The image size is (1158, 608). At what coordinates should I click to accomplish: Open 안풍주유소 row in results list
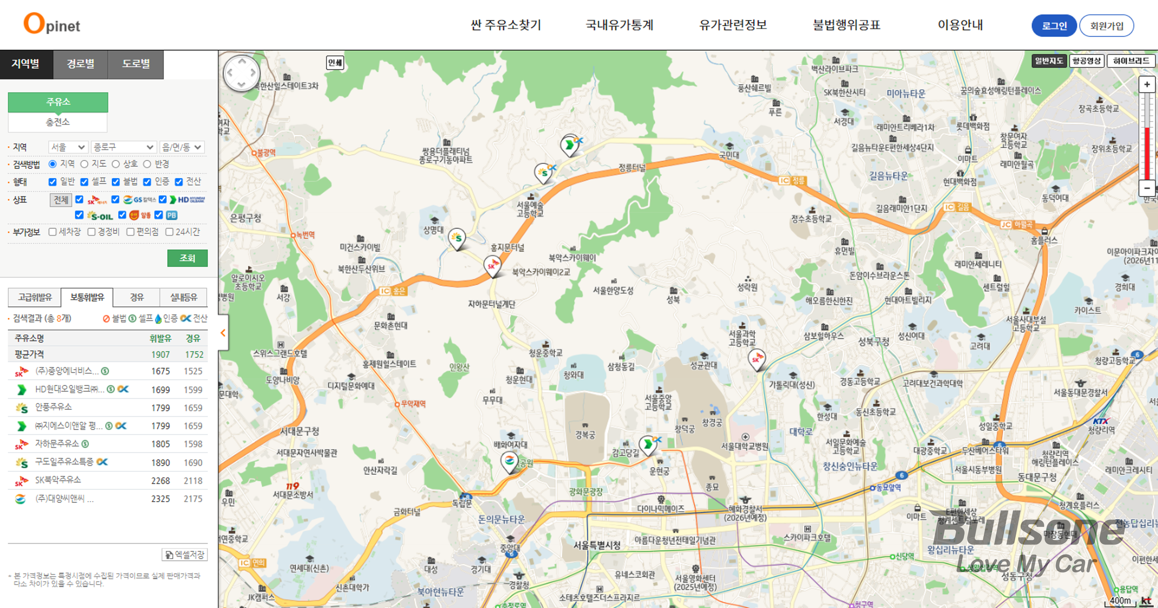pyautogui.click(x=54, y=407)
